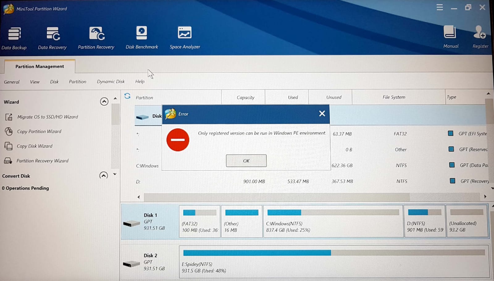Click the Copy Partition Wizard icon

pyautogui.click(x=9, y=132)
